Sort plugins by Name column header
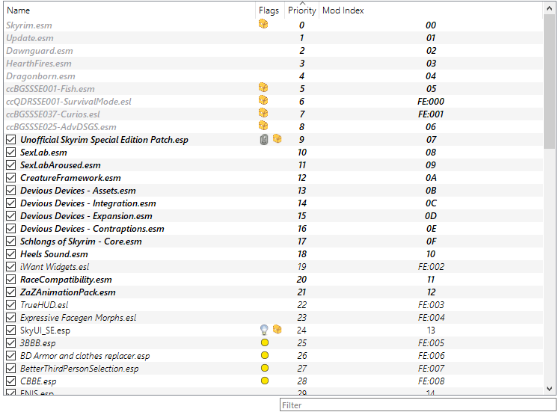This screenshot has height=412, width=558. 129,10
